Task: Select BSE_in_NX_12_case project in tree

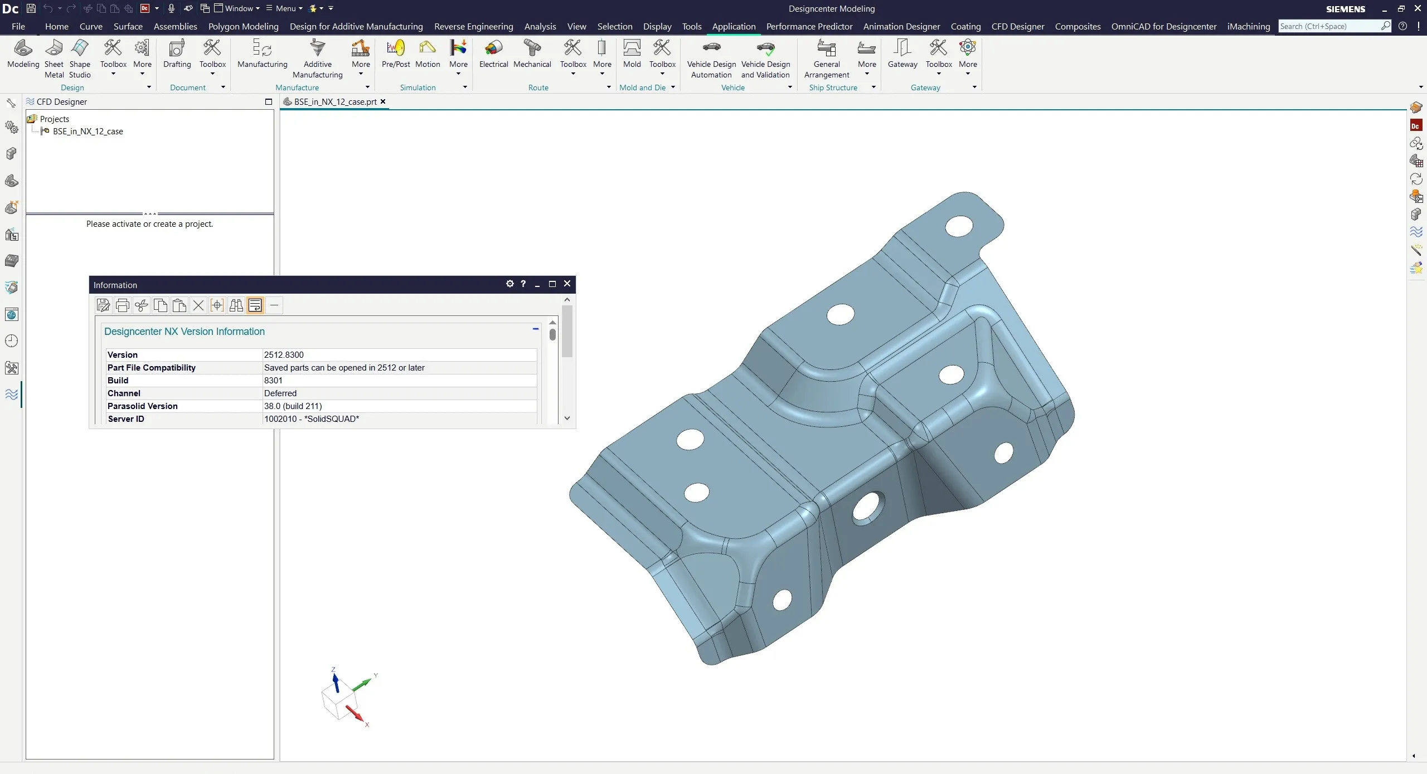Action: [x=88, y=132]
